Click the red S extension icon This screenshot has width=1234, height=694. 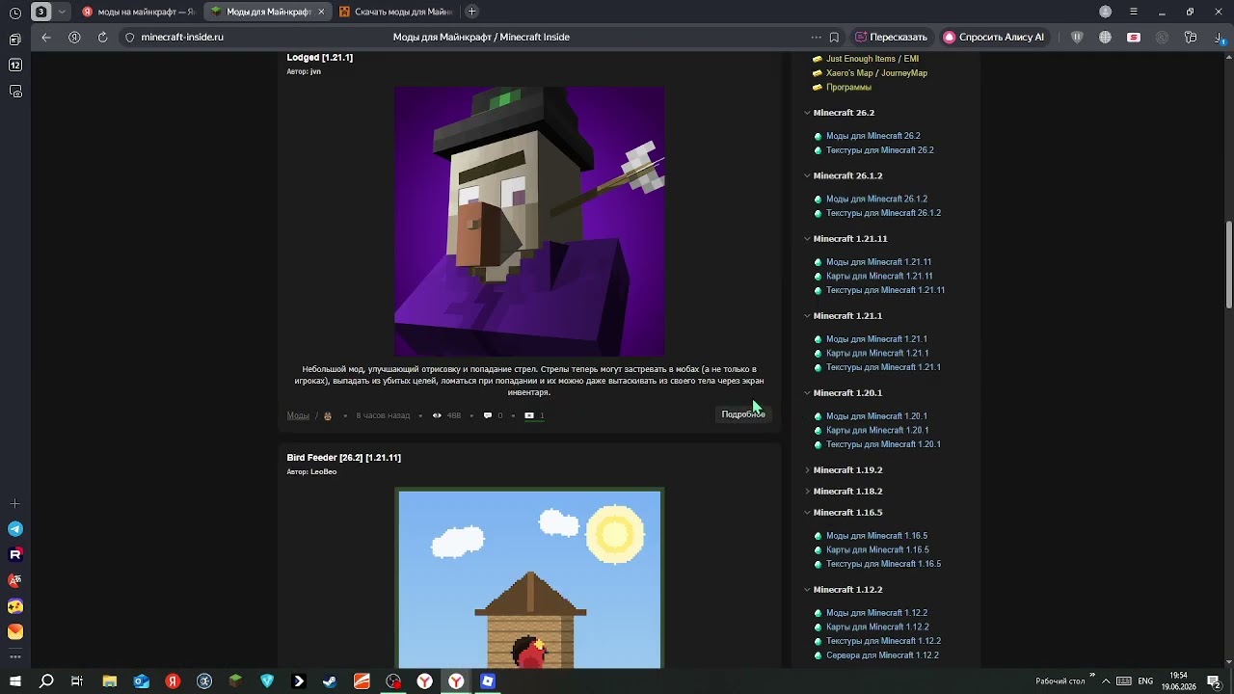tap(1134, 38)
